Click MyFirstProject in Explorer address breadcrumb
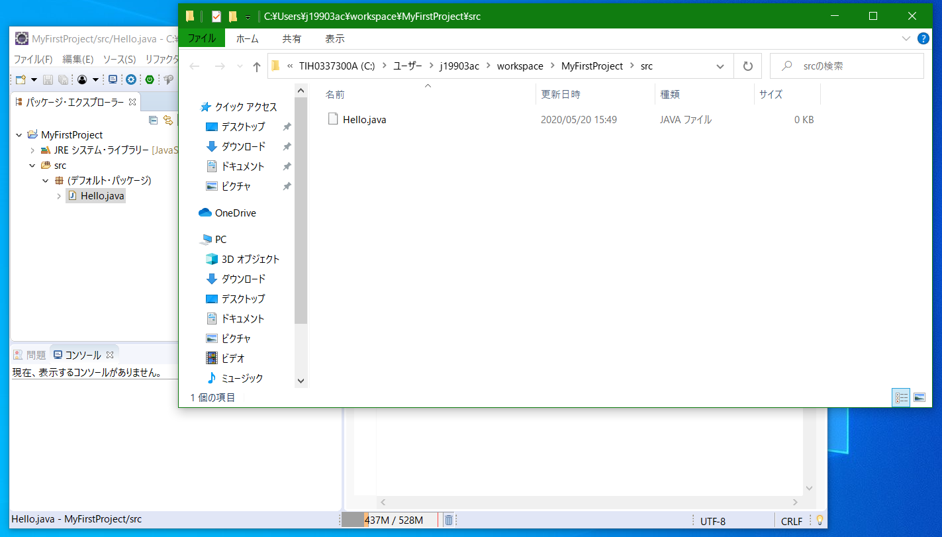The height and width of the screenshot is (537, 942). (592, 66)
